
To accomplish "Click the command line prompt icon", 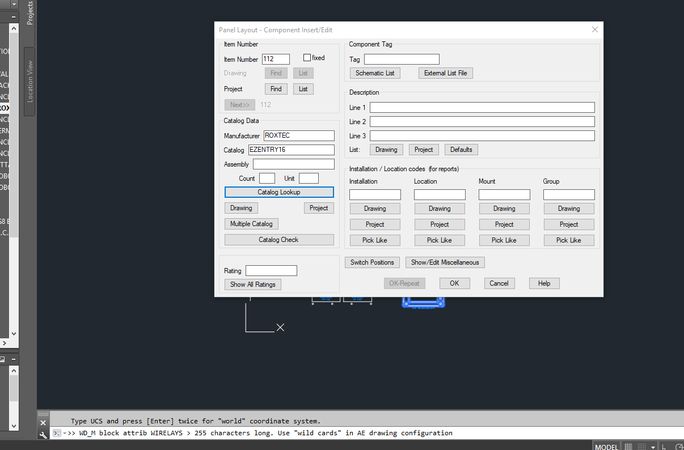I will click(x=57, y=433).
